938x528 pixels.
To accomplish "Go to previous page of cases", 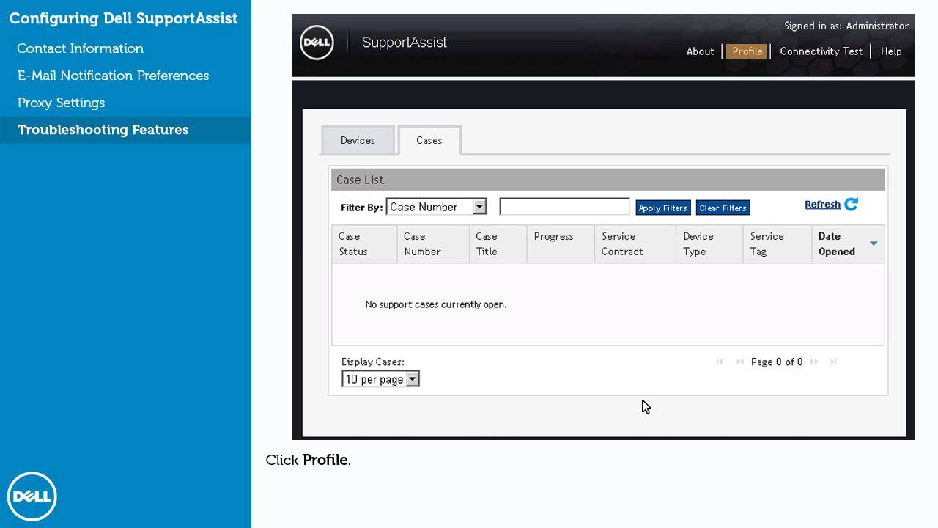I will [x=739, y=362].
